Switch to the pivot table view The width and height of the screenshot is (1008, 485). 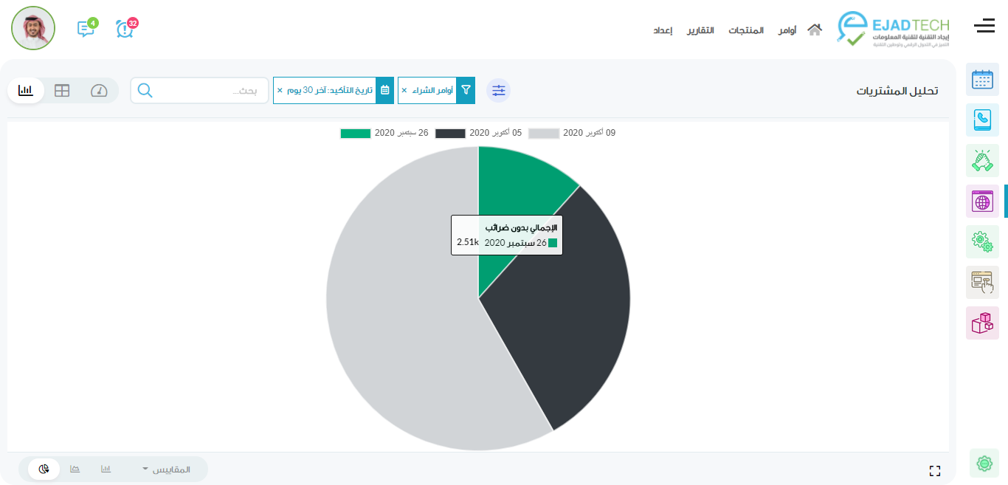[x=62, y=90]
